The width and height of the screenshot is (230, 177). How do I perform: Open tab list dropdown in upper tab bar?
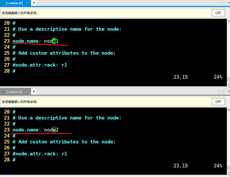tap(229, 3)
